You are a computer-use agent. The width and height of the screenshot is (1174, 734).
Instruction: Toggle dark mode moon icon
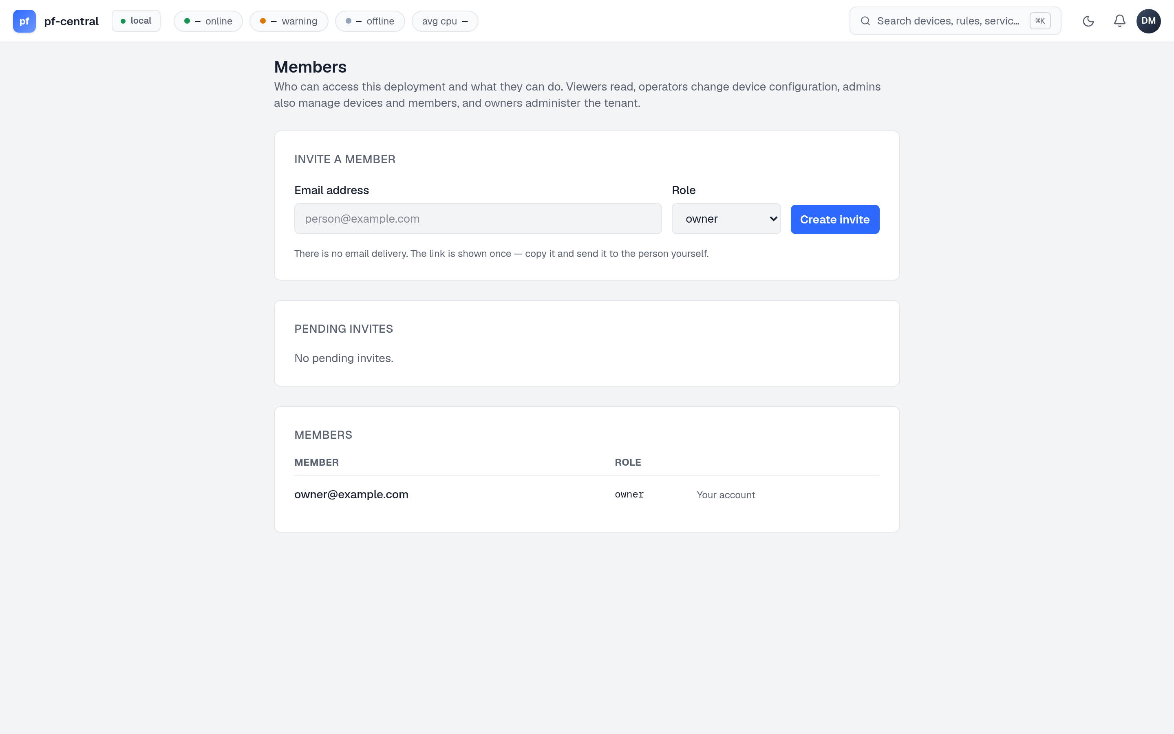pos(1088,21)
